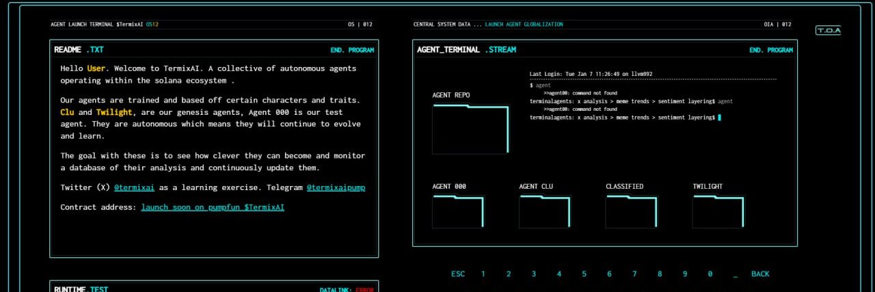The image size is (875, 292).
Task: Select keypad number 3
Action: tap(534, 274)
